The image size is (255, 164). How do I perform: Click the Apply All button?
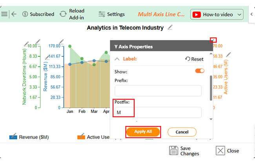(x=143, y=132)
